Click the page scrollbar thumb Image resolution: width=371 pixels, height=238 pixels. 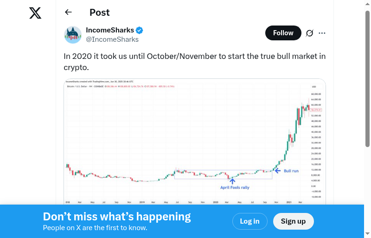coord(367,79)
